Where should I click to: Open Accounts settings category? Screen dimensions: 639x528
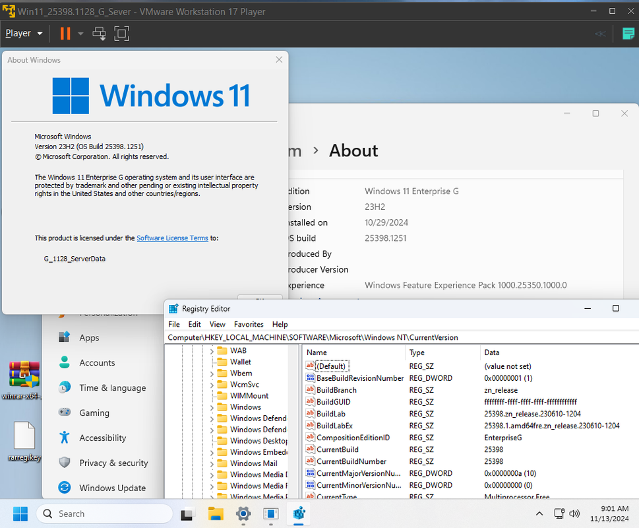point(97,362)
